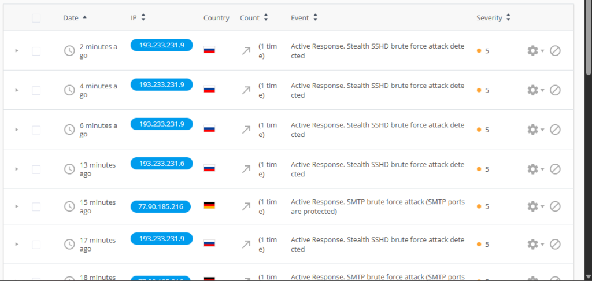The width and height of the screenshot is (592, 281).
Task: Click the orange severity dot in 6 minutes ago row
Action: click(479, 130)
